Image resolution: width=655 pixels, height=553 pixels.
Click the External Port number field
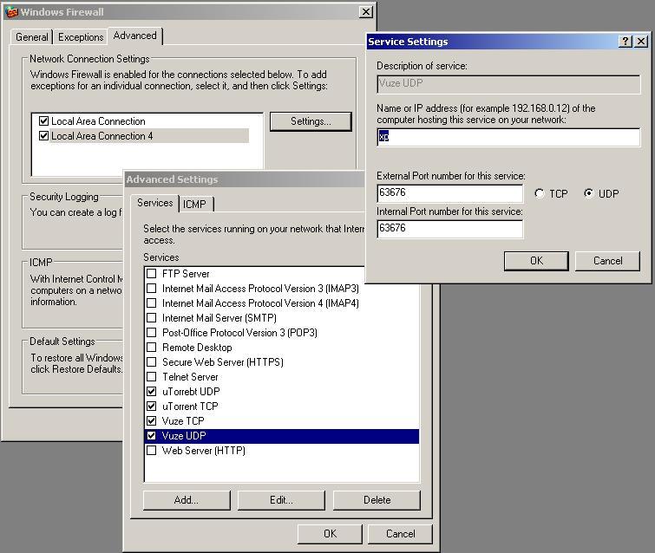450,193
